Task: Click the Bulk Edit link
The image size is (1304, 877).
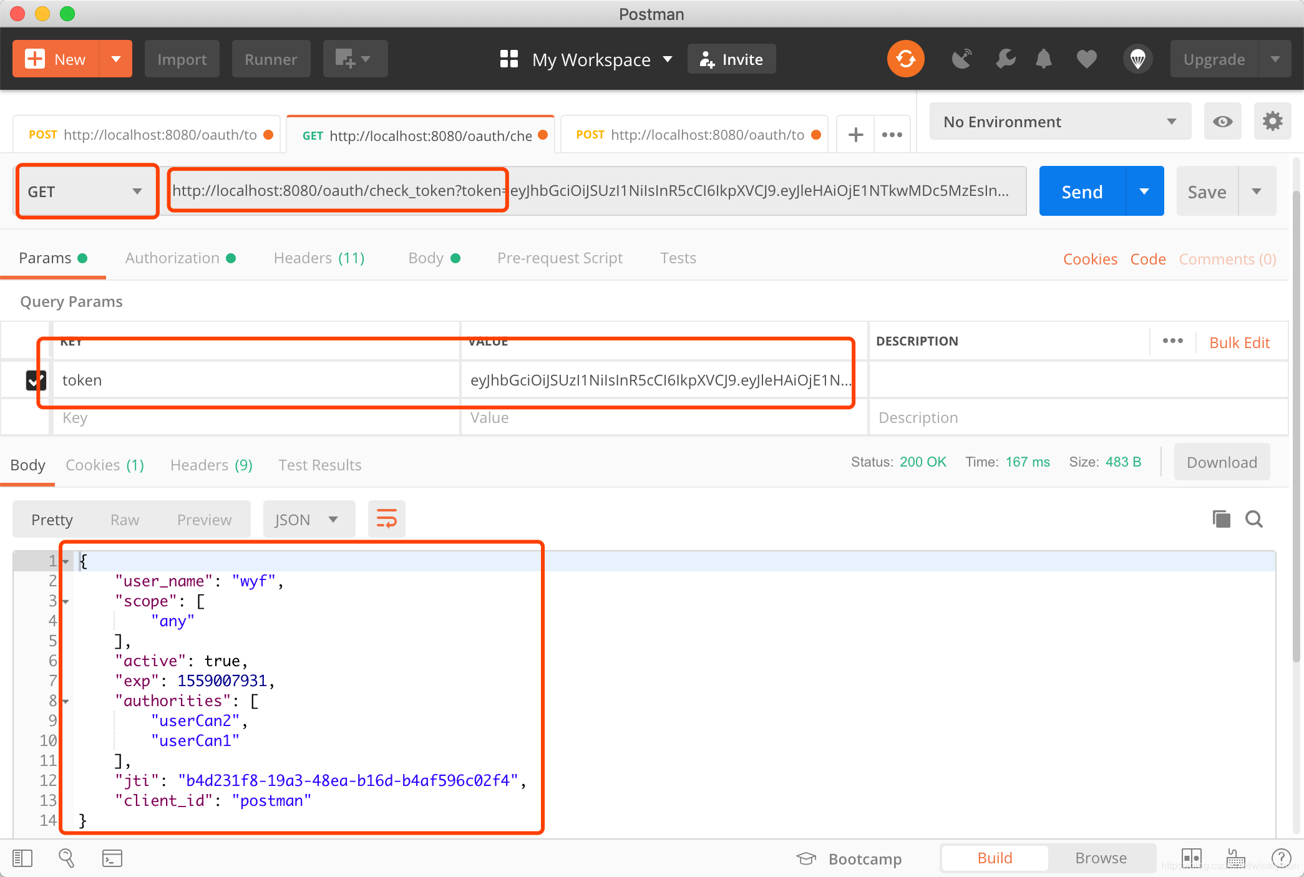Action: 1239,342
